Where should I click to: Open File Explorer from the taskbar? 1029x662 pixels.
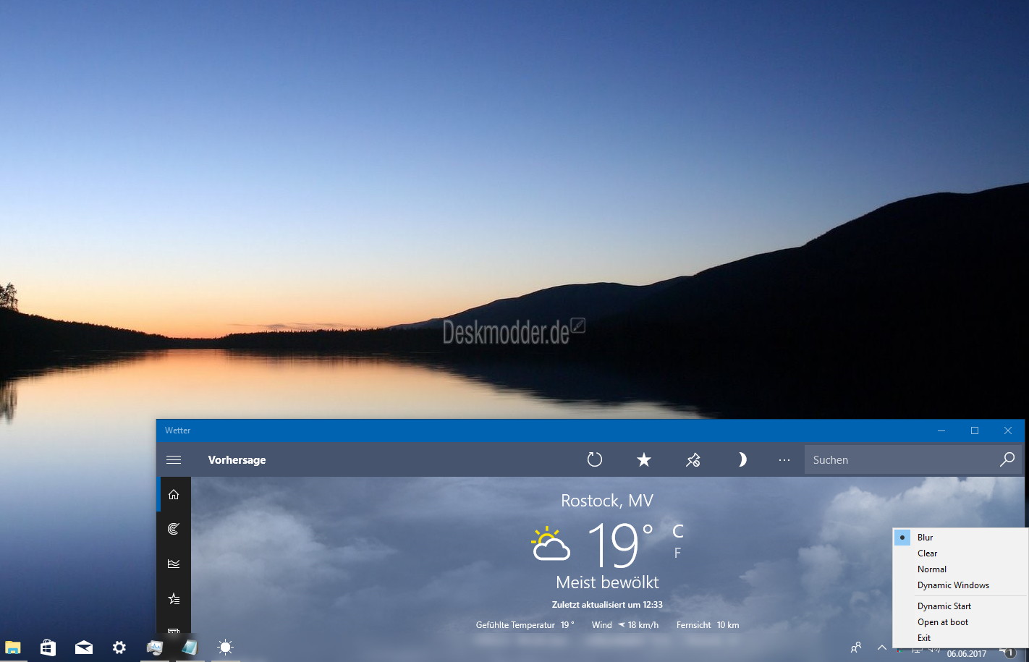click(13, 647)
